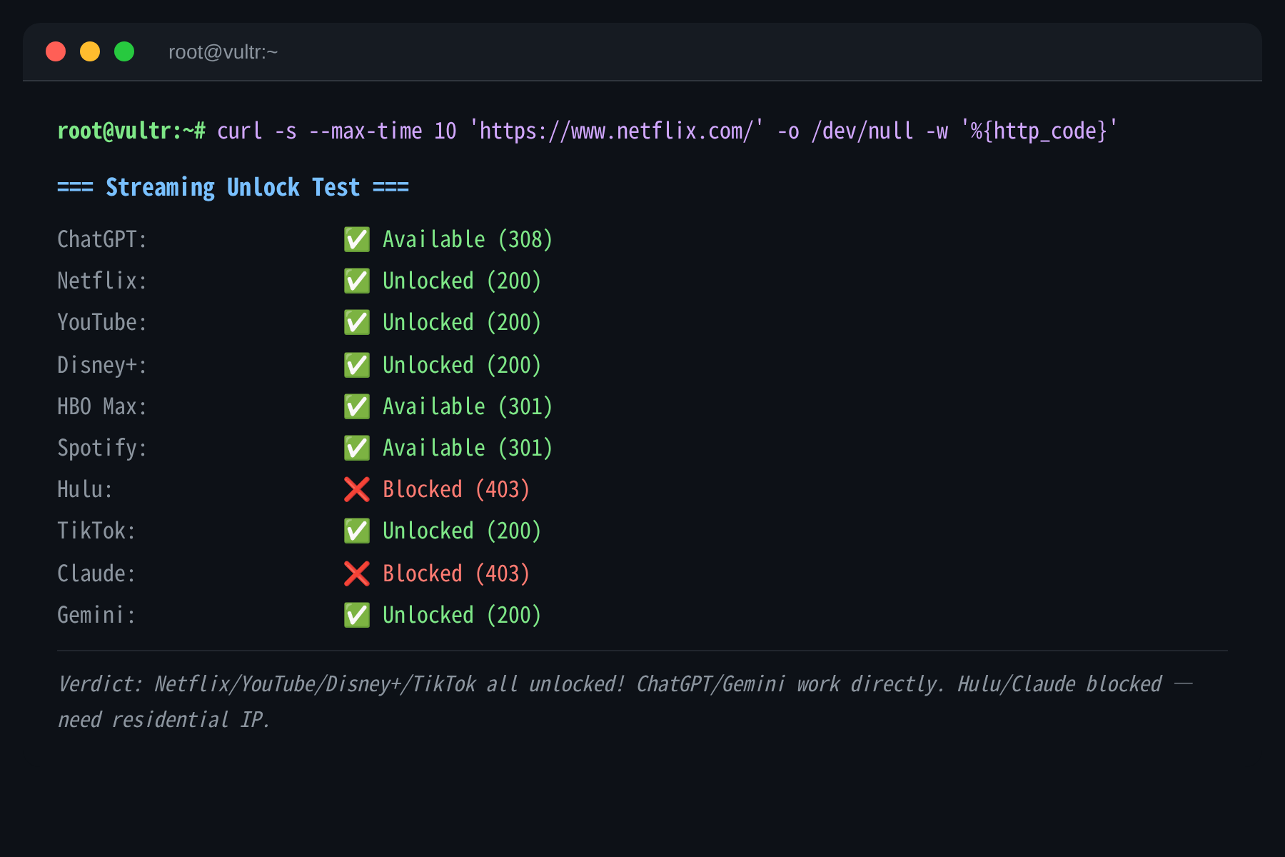This screenshot has height=857, width=1285.
Task: Click the yellow minimize window button
Action: pos(90,51)
